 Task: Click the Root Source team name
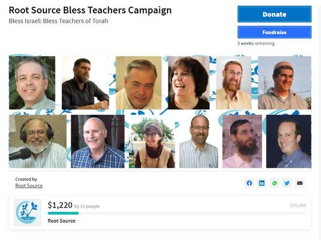click(62, 221)
